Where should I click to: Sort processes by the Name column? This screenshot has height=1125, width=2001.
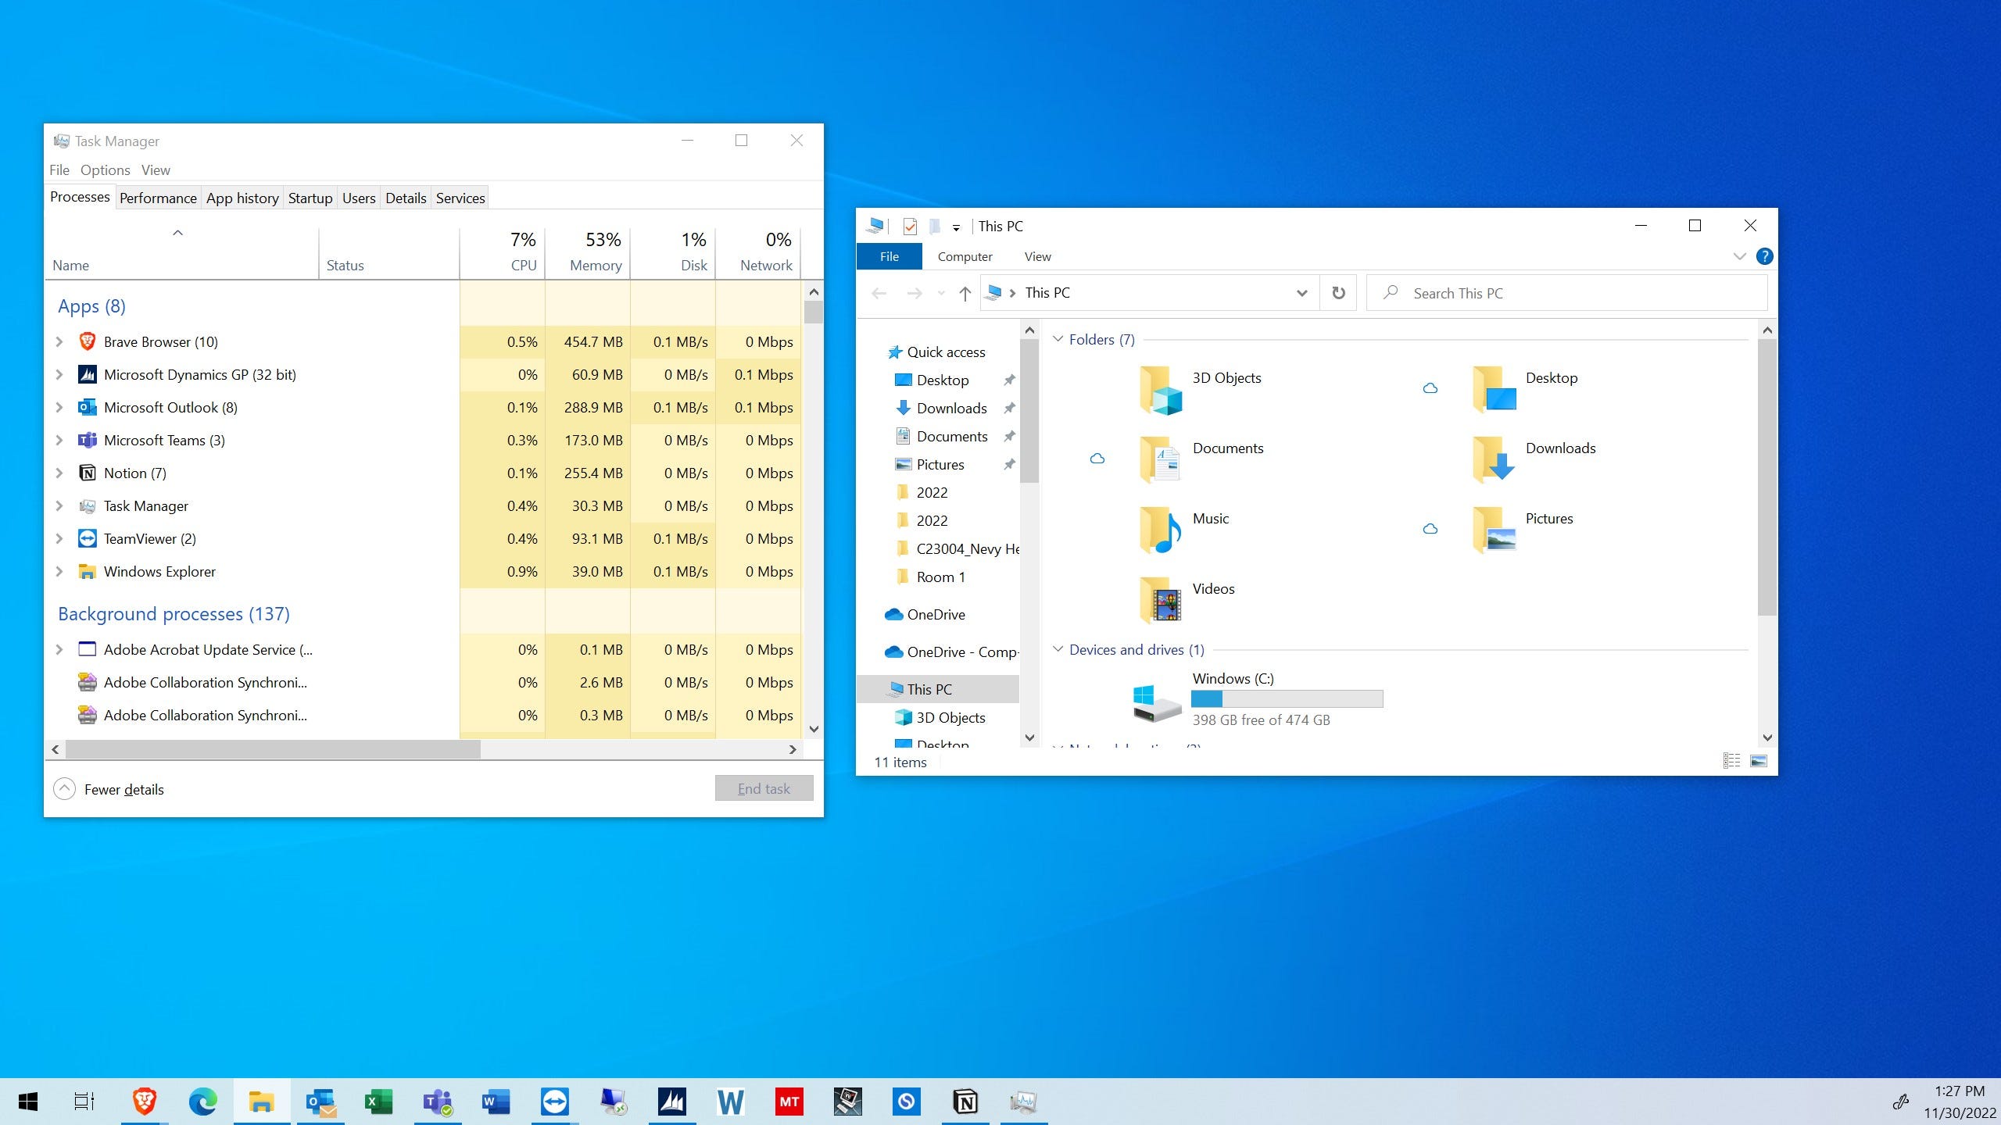181,252
